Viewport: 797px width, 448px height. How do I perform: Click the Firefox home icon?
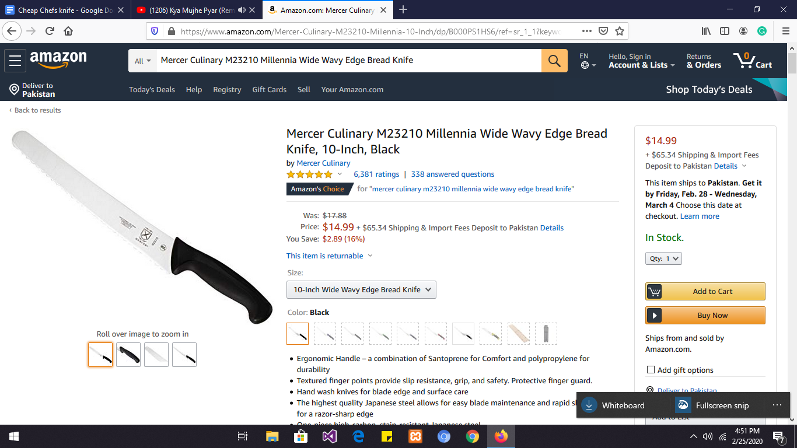tap(68, 31)
